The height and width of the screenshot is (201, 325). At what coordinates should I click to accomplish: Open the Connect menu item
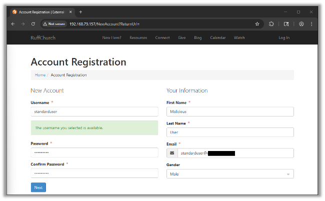tap(162, 37)
